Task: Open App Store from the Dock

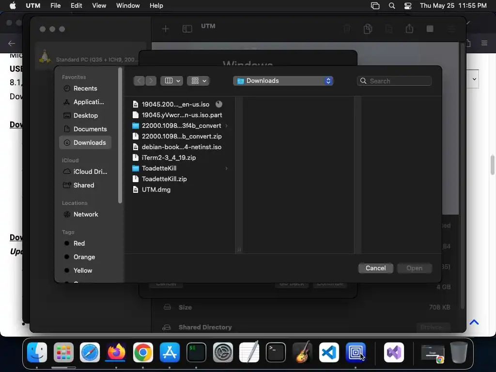Action: coord(170,353)
